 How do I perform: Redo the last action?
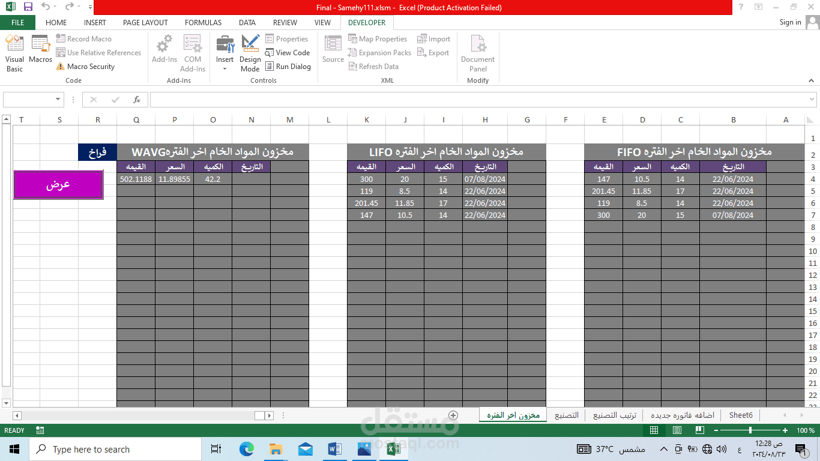tap(70, 7)
